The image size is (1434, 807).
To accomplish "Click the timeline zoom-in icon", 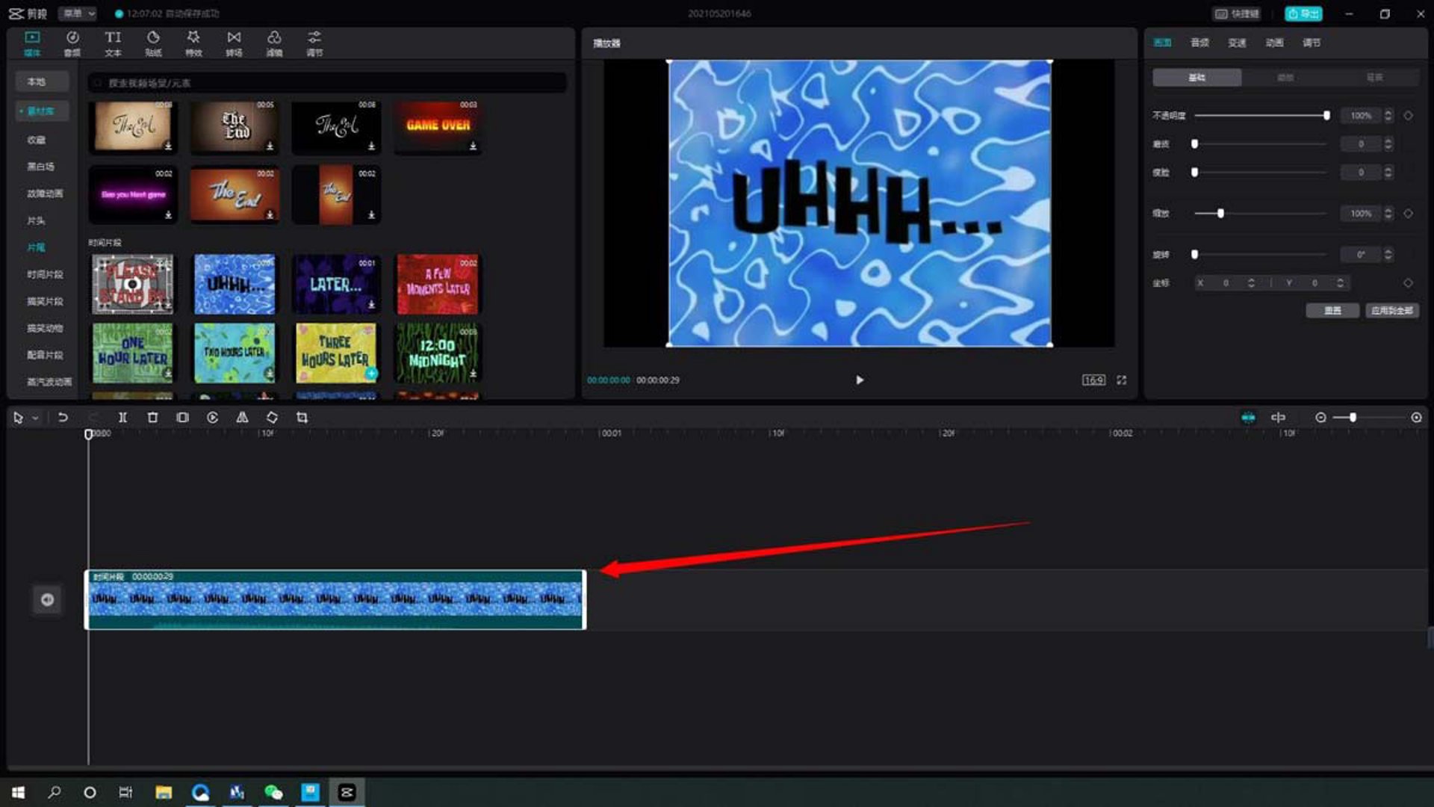I will coord(1416,418).
